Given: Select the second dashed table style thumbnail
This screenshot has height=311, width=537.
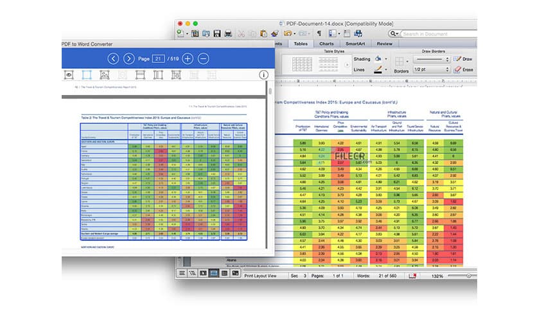Looking at the screenshot, I should (x=328, y=64).
